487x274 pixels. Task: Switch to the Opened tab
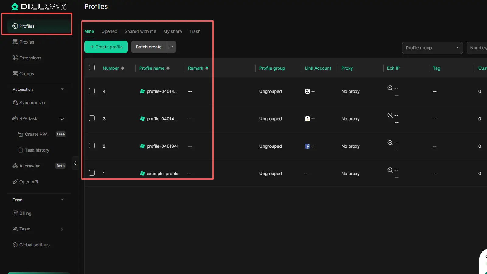[x=109, y=31]
